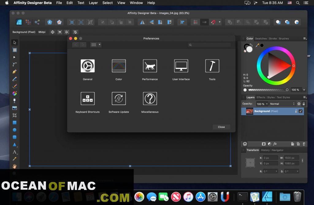Click Flip Vertical in toolbar
Screen dimensions: 314x205
(151, 22)
